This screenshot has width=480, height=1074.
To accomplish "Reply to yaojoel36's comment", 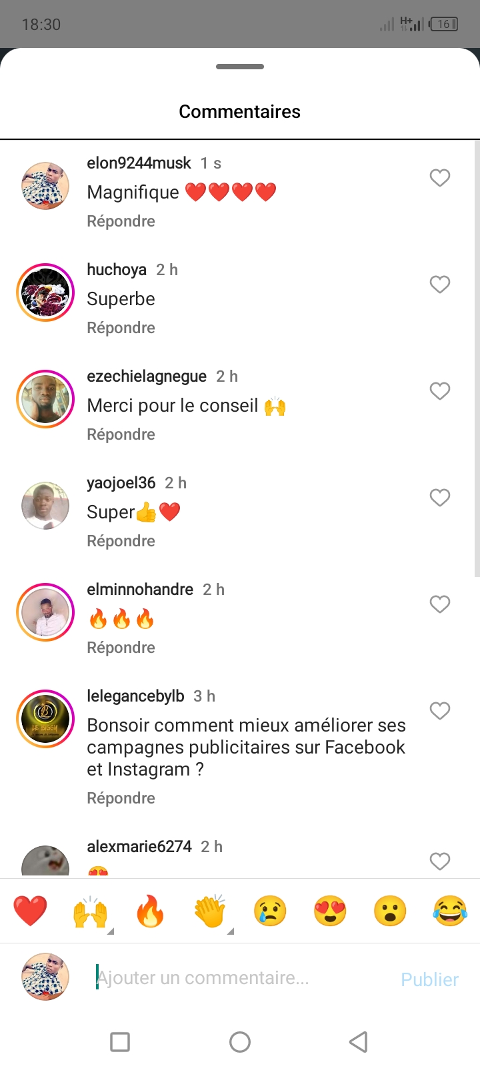I will [121, 541].
